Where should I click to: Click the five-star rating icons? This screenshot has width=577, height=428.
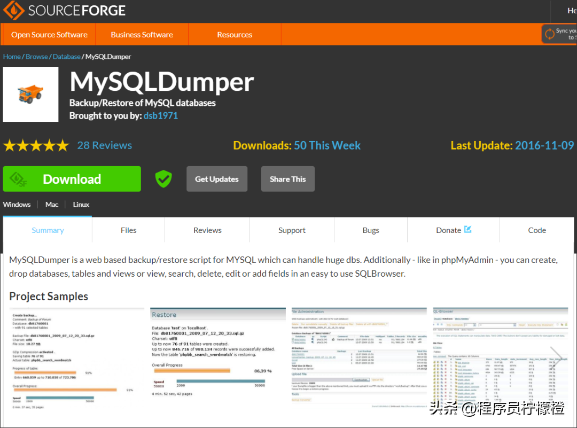click(x=36, y=145)
